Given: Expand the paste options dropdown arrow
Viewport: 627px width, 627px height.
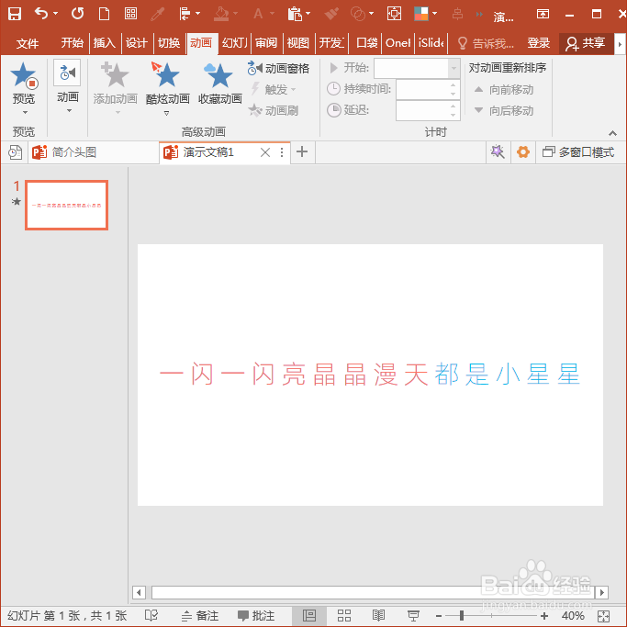Looking at the screenshot, I should 308,14.
